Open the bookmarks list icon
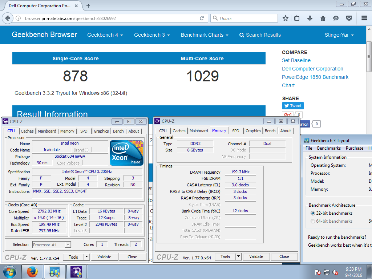 tap(297, 18)
